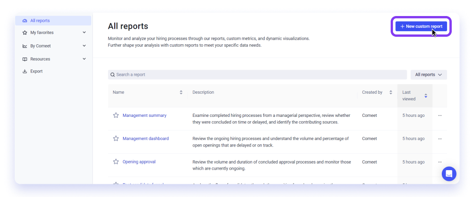Click the New custom report button

421,26
